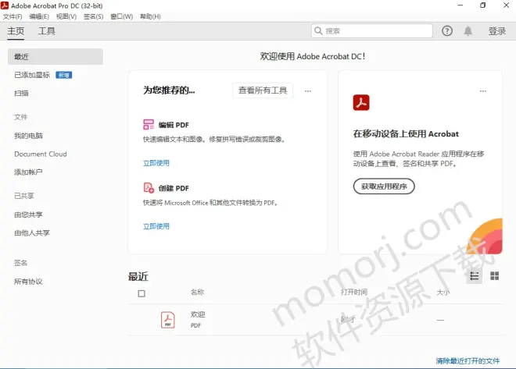Image resolution: width=516 pixels, height=369 pixels.
Task: Sort by the 名称 column header
Action: pos(197,292)
